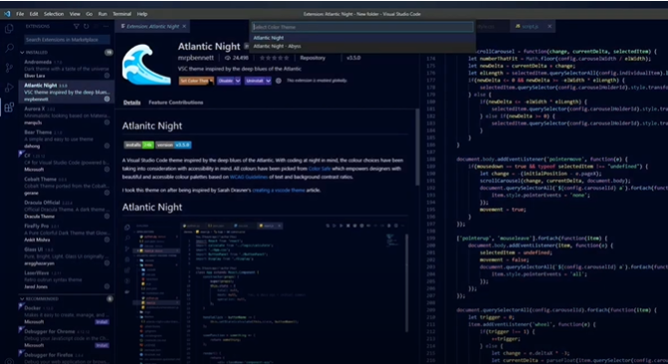Open manage gear for Atlantic Night extension
Viewport: 668px width, 364px height.
pyautogui.click(x=107, y=98)
